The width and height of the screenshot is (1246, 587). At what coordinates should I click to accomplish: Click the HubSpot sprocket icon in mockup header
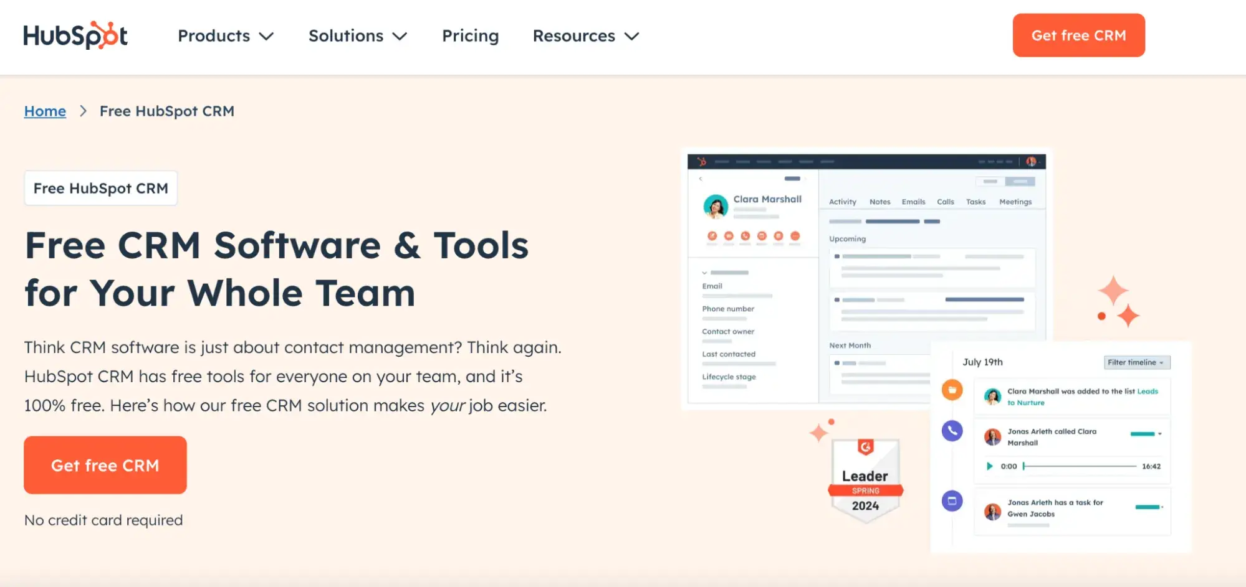click(702, 162)
